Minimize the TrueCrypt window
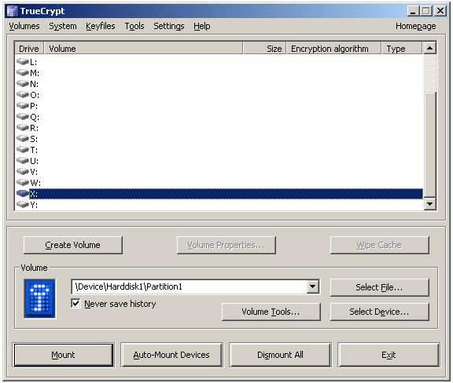The height and width of the screenshot is (383, 453). click(413, 11)
